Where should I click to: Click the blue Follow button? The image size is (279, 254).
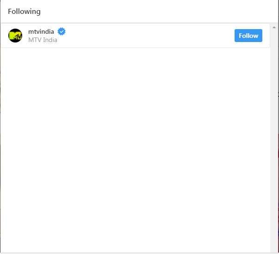(x=248, y=36)
